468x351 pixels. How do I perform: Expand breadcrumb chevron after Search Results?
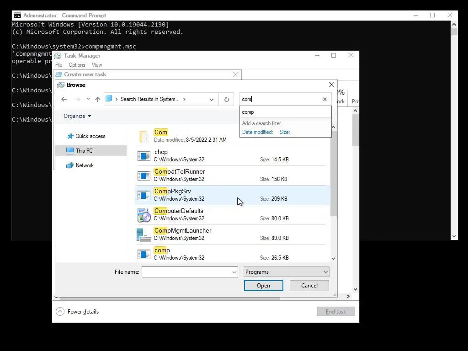[185, 99]
